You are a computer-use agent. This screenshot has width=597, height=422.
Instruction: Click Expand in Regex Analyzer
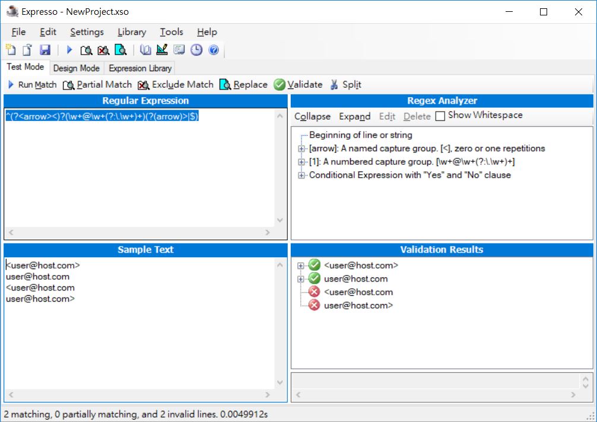click(354, 116)
